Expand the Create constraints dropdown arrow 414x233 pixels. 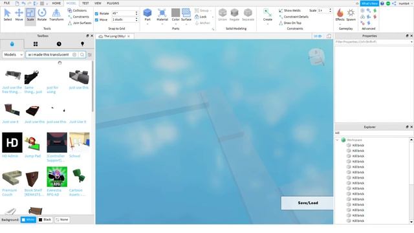click(x=267, y=24)
